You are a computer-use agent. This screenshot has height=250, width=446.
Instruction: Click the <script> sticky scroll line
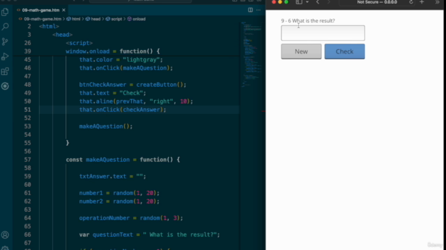[79, 43]
